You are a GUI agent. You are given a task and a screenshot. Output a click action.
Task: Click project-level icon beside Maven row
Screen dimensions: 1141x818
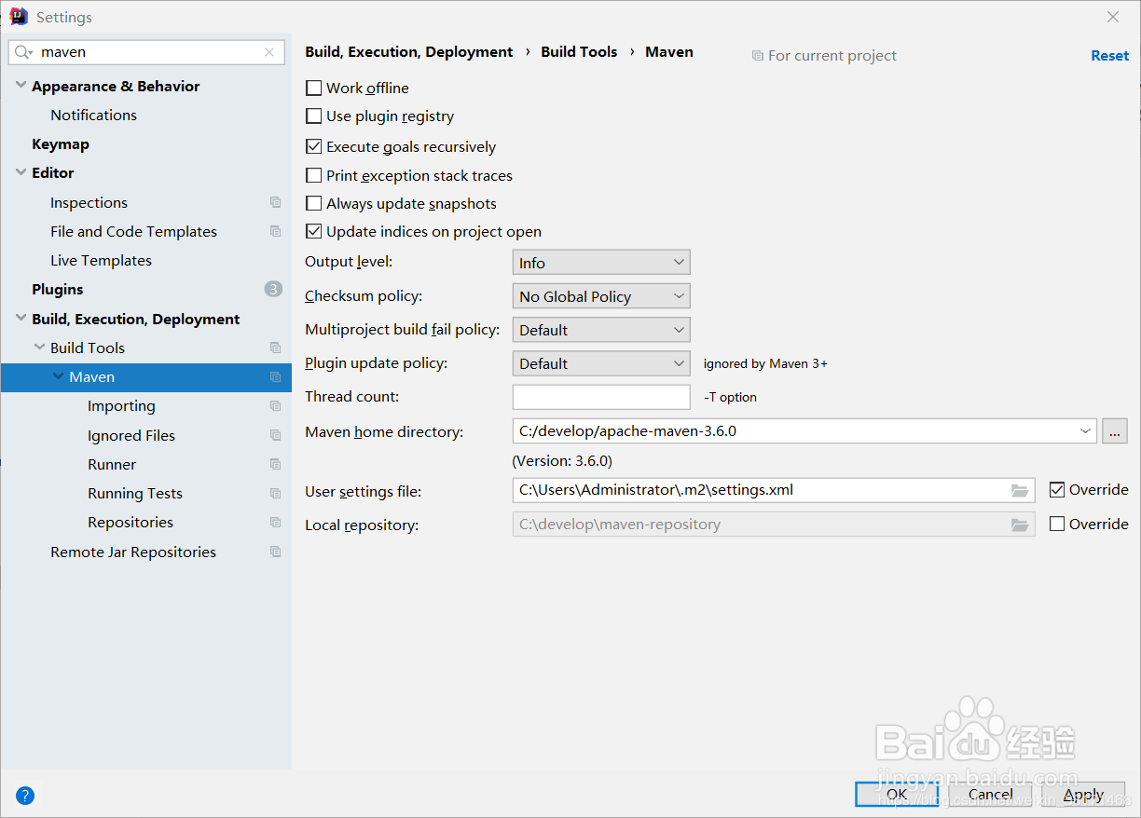275,377
